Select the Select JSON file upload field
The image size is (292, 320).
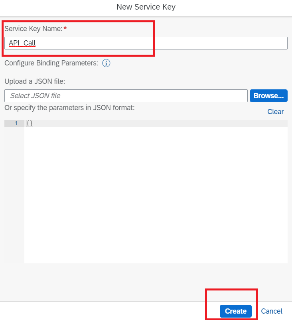click(126, 96)
